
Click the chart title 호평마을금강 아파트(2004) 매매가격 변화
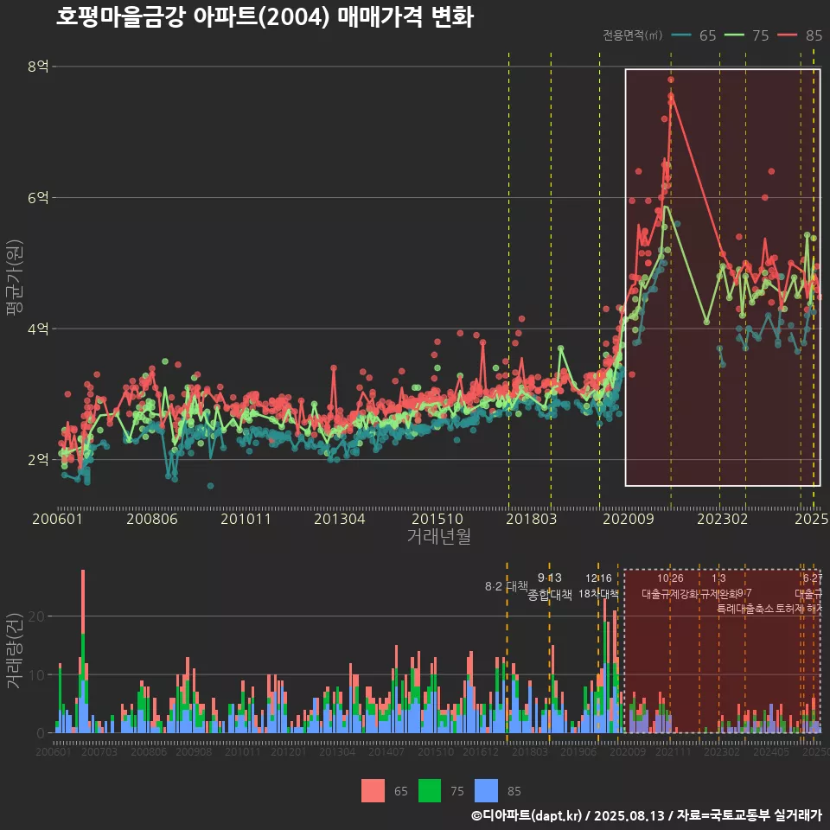click(265, 17)
